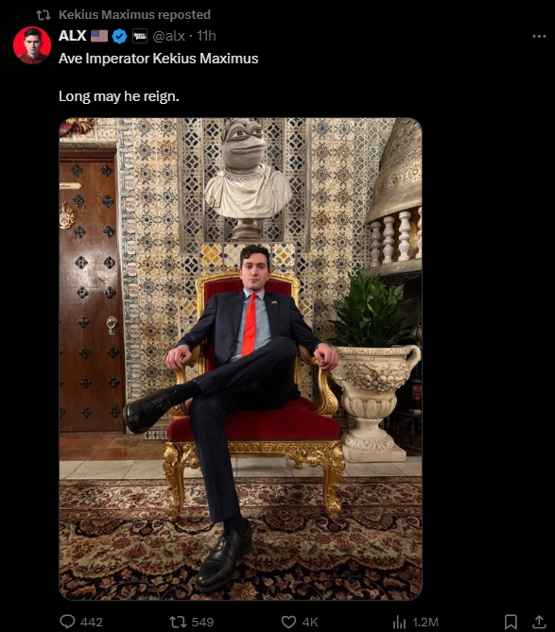This screenshot has height=632, width=555.
Task: Open the @alx handle
Action: click(168, 36)
